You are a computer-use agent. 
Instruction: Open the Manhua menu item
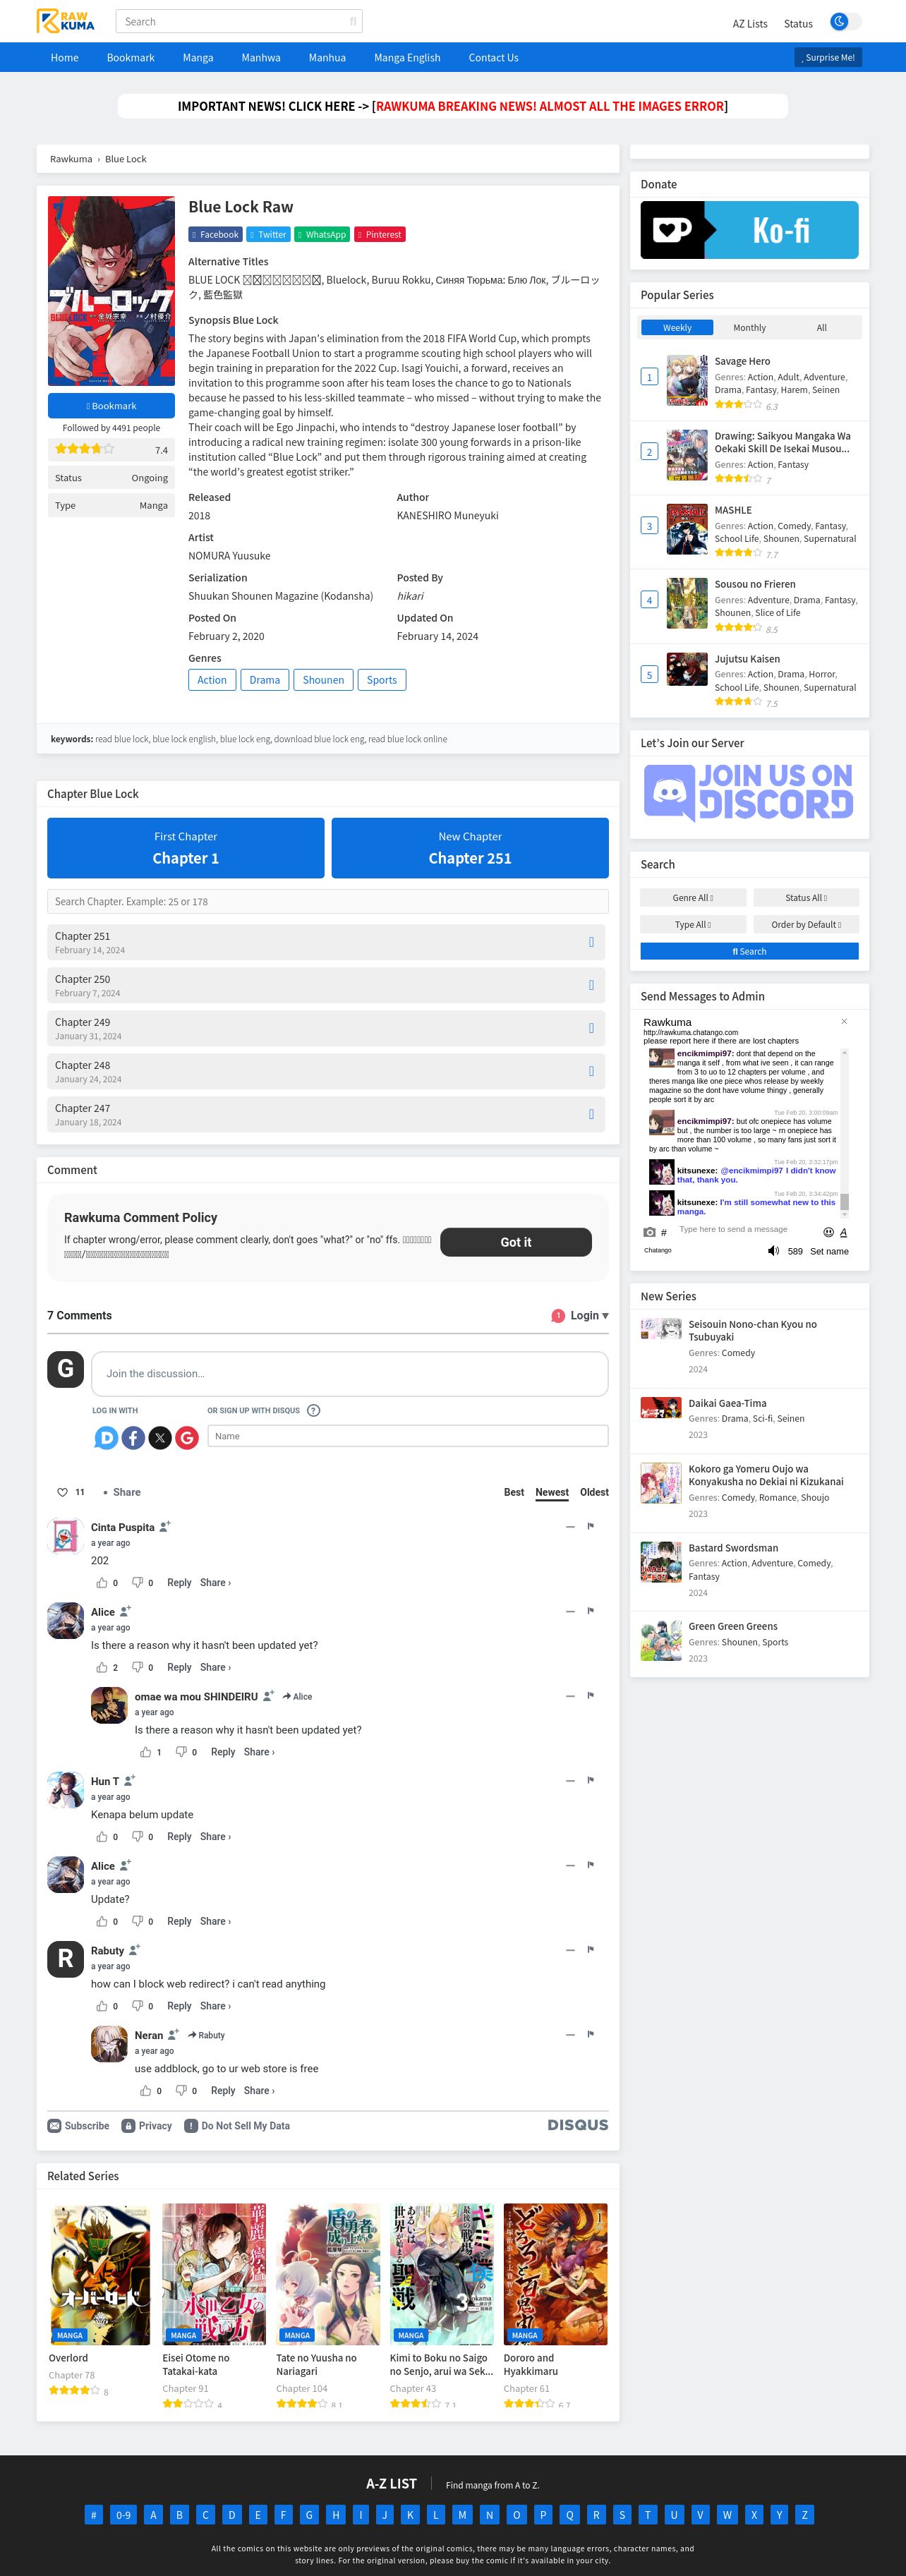[327, 57]
